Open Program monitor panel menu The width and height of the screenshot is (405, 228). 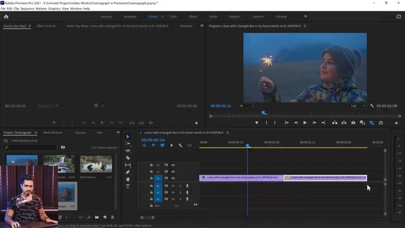click(305, 26)
